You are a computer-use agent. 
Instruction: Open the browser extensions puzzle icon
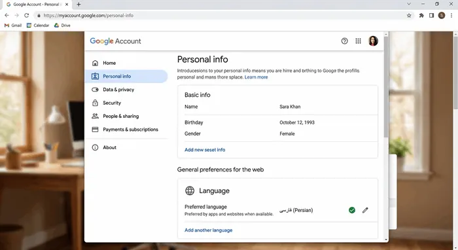pos(421,16)
